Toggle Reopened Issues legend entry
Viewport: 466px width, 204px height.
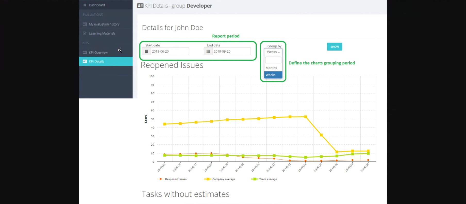coord(172,179)
